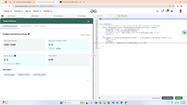
Task: Go back in browser history
Action: [x=2, y=6]
